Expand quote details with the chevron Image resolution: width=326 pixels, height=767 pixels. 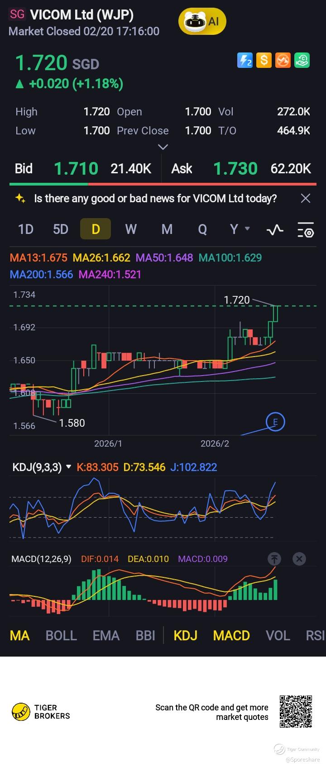pos(163,147)
